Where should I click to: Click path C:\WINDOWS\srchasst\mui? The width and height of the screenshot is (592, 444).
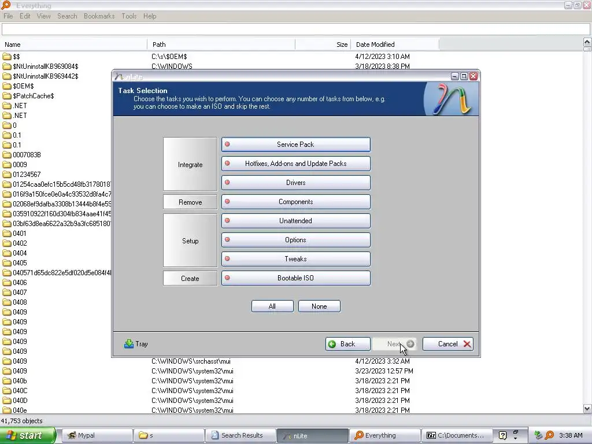tap(191, 361)
